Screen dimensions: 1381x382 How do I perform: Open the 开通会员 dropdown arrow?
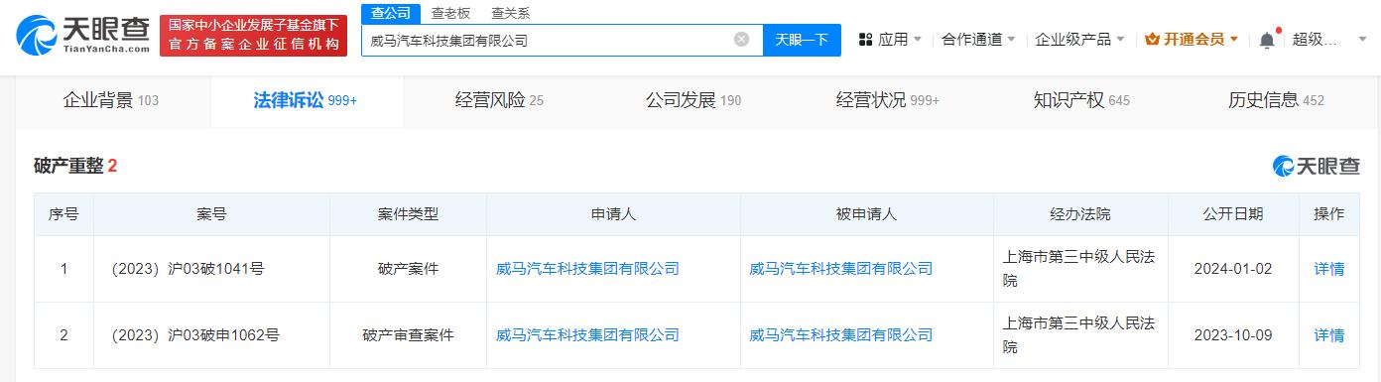pos(1233,40)
